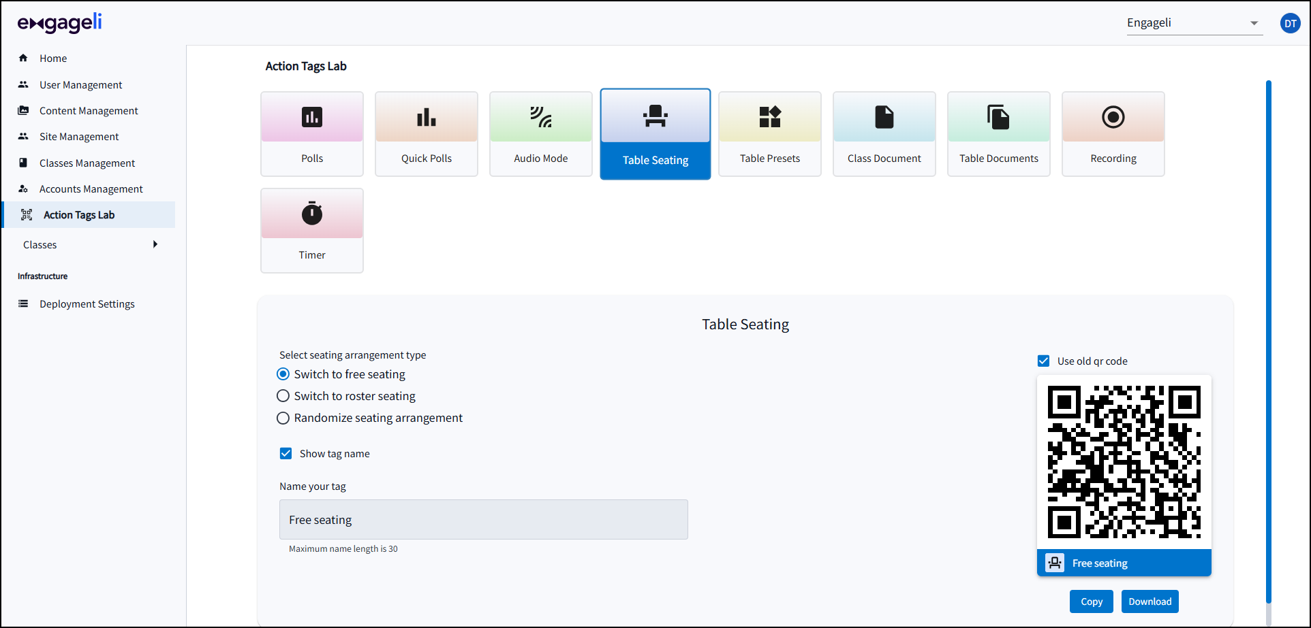Go to Content Management page
The image size is (1311, 628).
click(89, 111)
